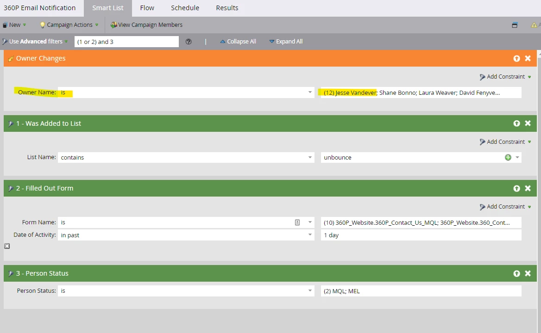This screenshot has height=333, width=541.
Task: Open unbounce value dropdown arrow
Action: point(517,157)
